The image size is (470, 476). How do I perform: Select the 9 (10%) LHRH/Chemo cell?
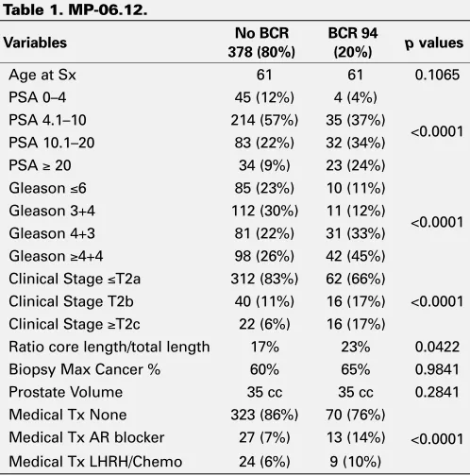click(x=356, y=462)
